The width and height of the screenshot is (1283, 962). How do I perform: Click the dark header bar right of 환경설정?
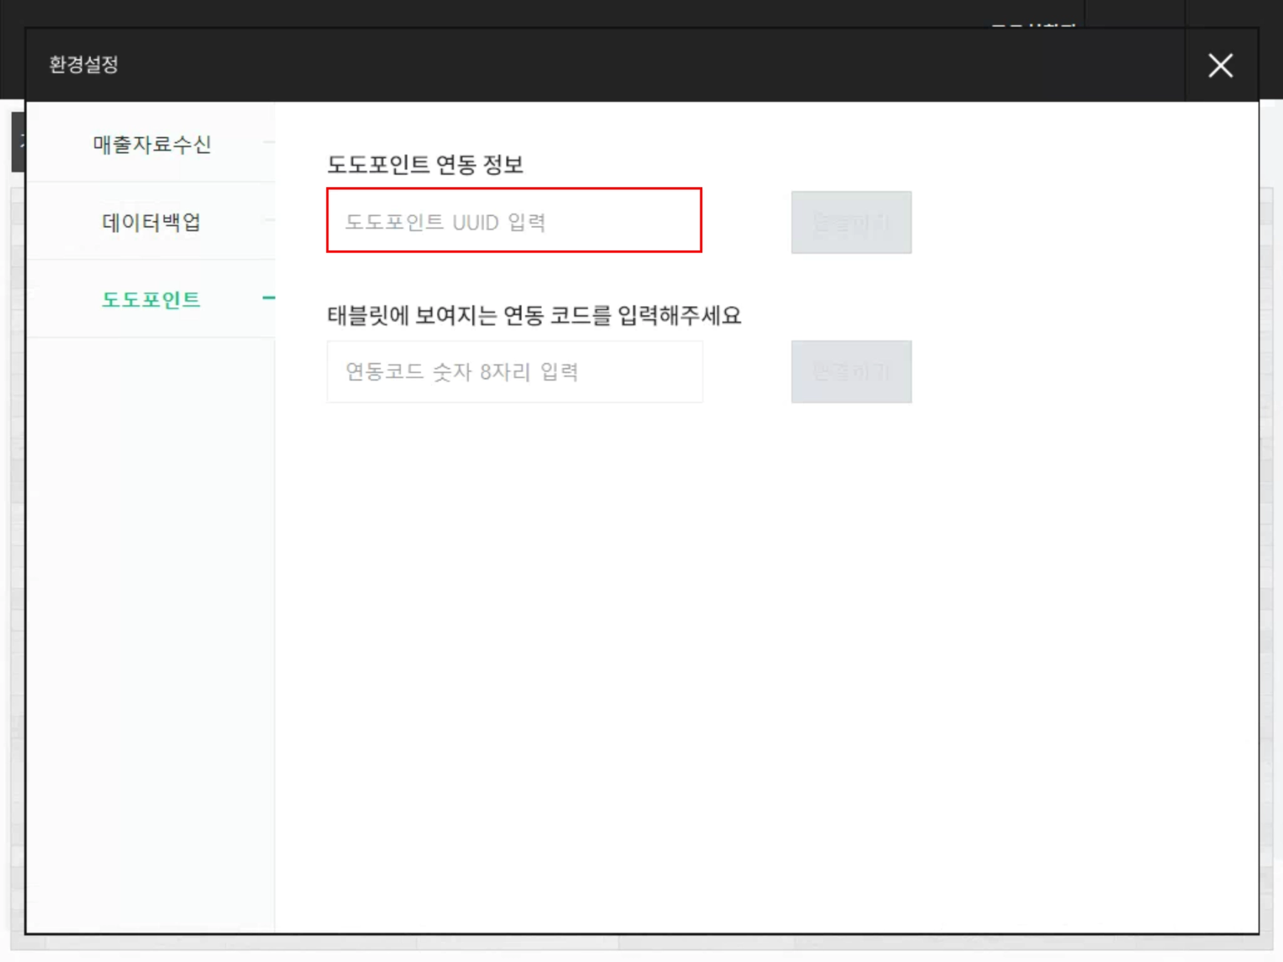pos(626,65)
